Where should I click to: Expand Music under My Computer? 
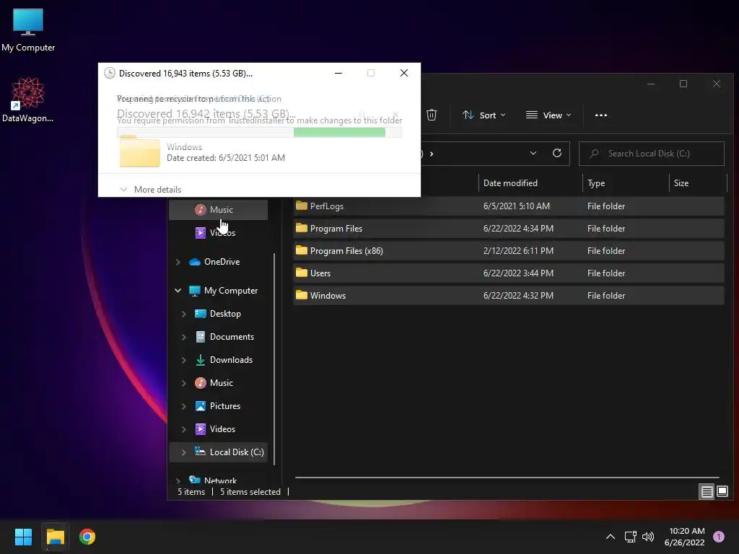click(184, 383)
